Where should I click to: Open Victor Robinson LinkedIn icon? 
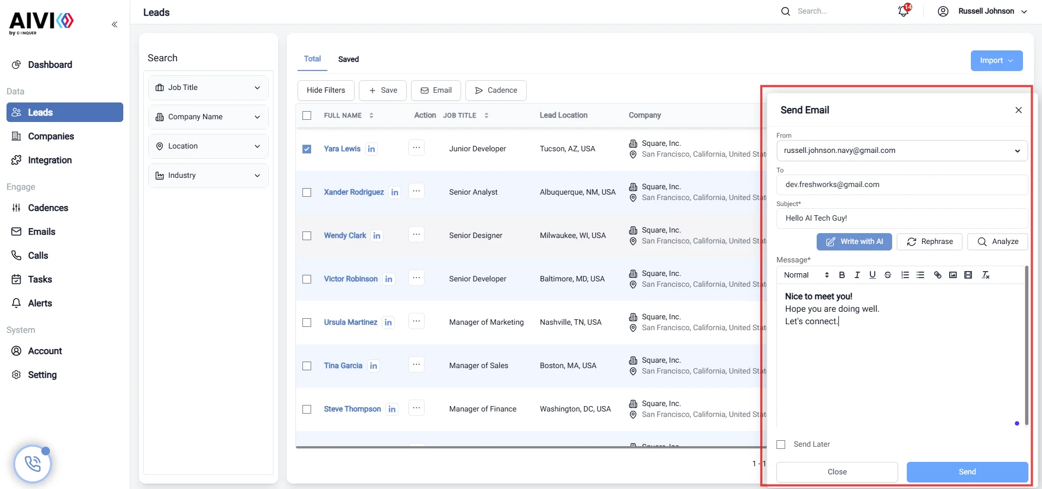click(389, 279)
